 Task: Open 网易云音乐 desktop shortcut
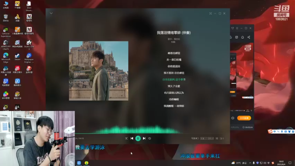tap(17, 70)
